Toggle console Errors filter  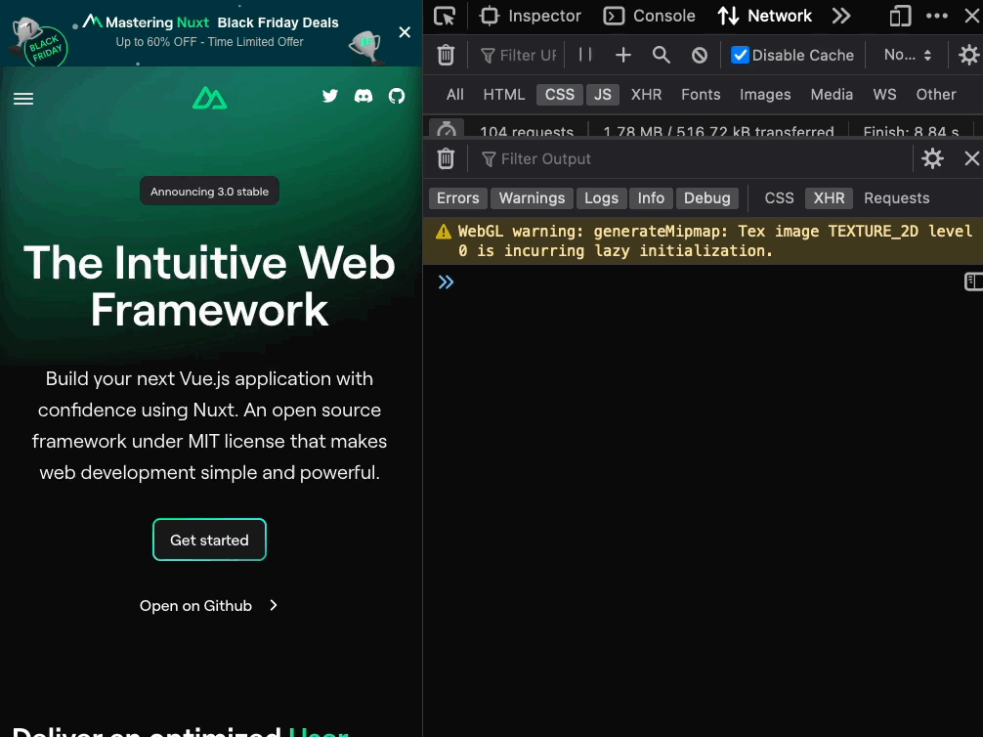[457, 198]
